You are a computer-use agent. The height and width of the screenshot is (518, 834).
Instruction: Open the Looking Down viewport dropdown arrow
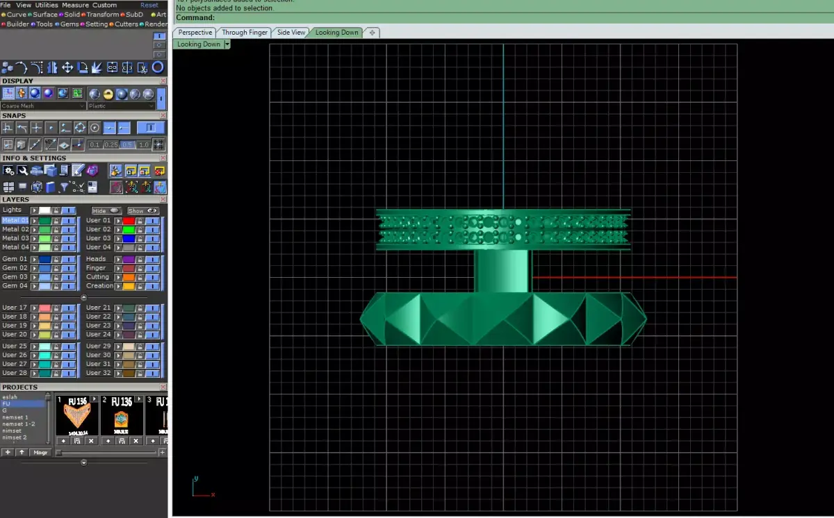pyautogui.click(x=227, y=44)
